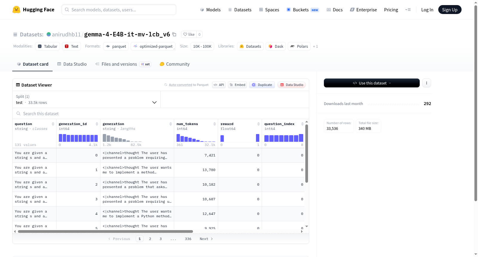Select the parquet format tag
Image resolution: width=478 pixels, height=257 pixels.
116,46
